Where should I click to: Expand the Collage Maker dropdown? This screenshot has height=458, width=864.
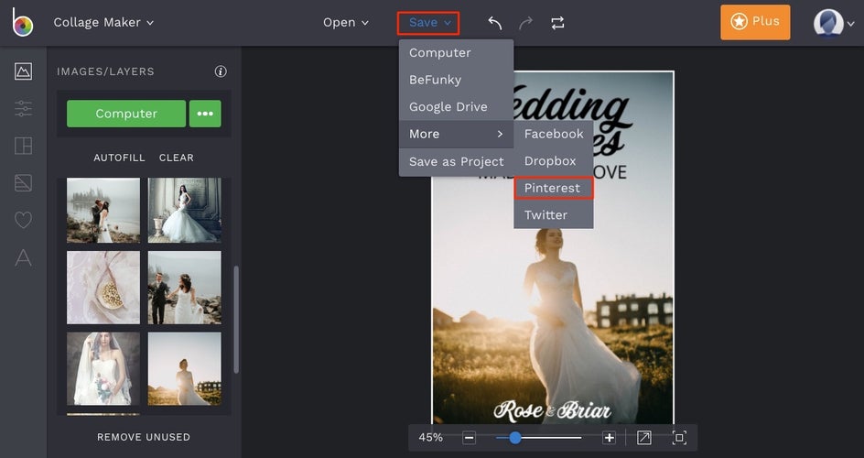tap(103, 23)
